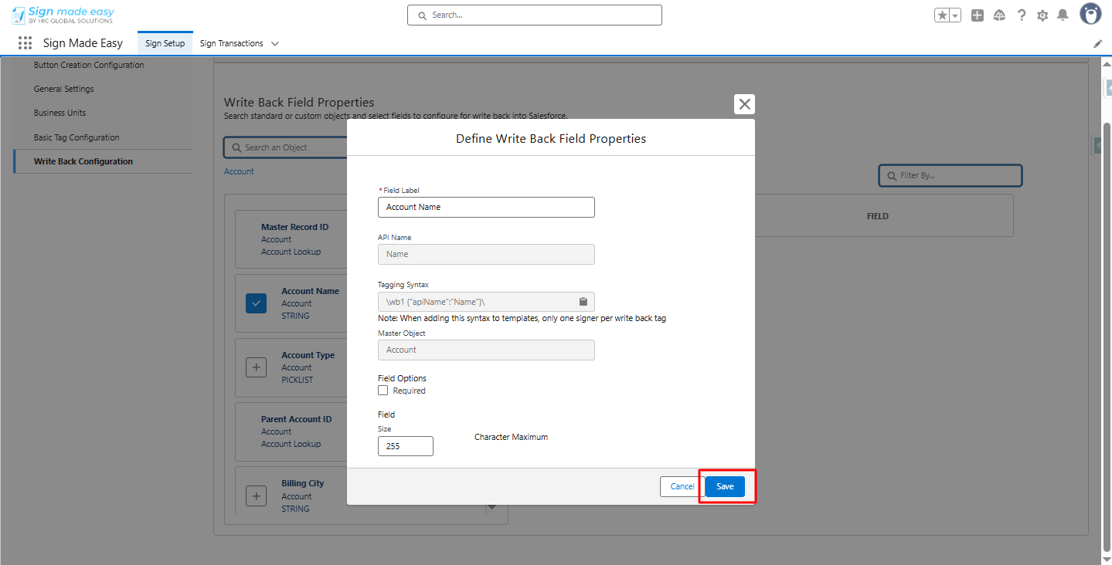Click the Write Back Field Properties heading
The image size is (1112, 565).
pos(299,102)
